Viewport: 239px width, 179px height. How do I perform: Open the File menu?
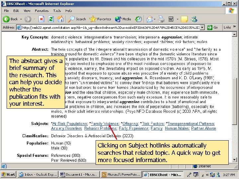6,11
